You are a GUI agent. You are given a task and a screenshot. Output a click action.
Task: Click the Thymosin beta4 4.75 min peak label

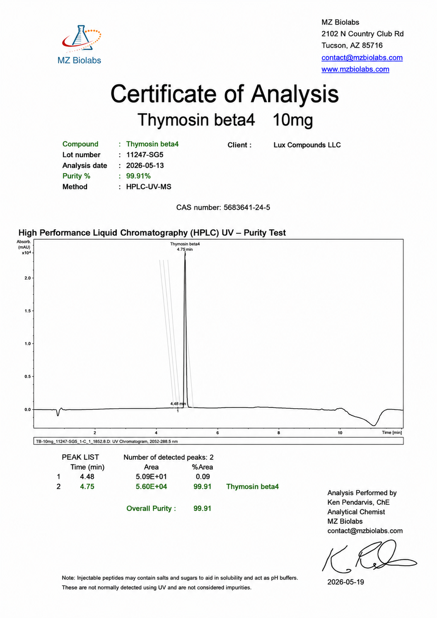point(185,247)
